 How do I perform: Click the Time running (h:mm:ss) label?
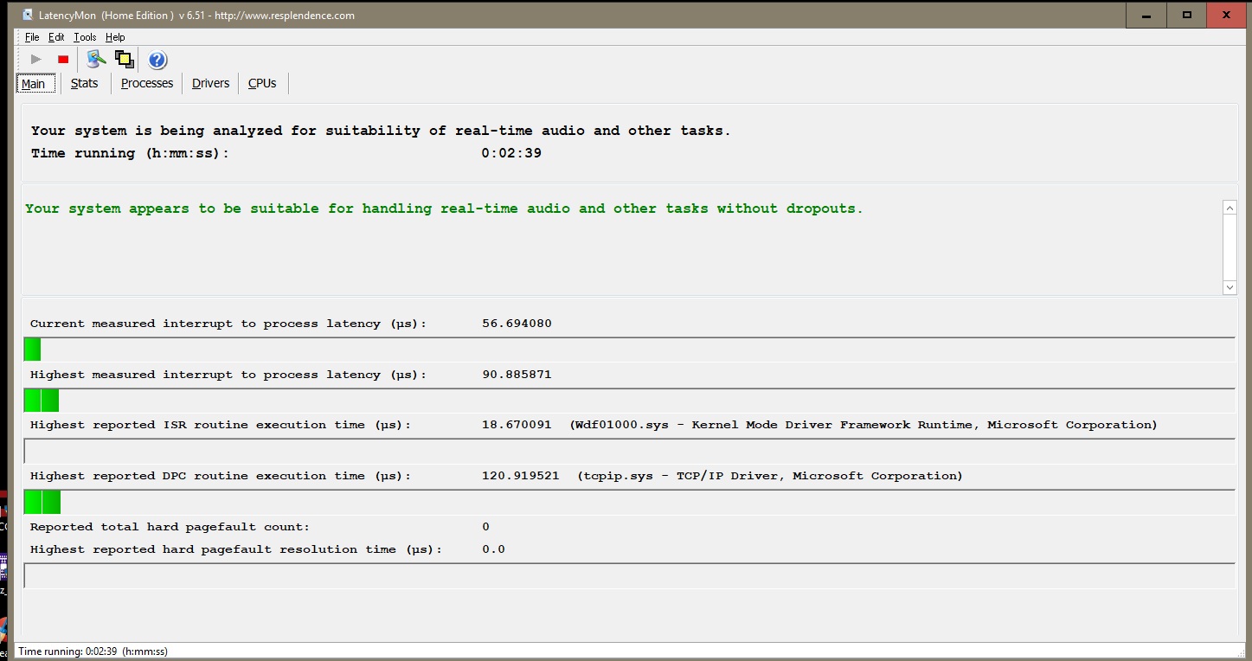[131, 153]
